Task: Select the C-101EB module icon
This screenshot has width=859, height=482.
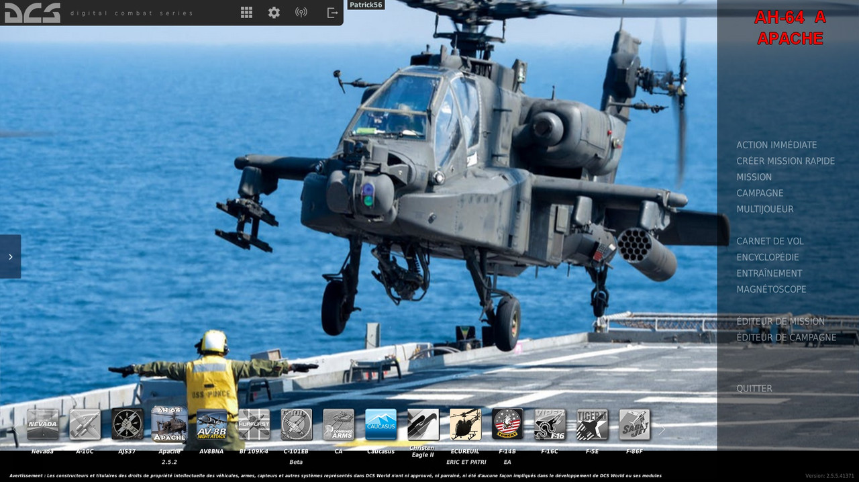Action: click(x=297, y=424)
